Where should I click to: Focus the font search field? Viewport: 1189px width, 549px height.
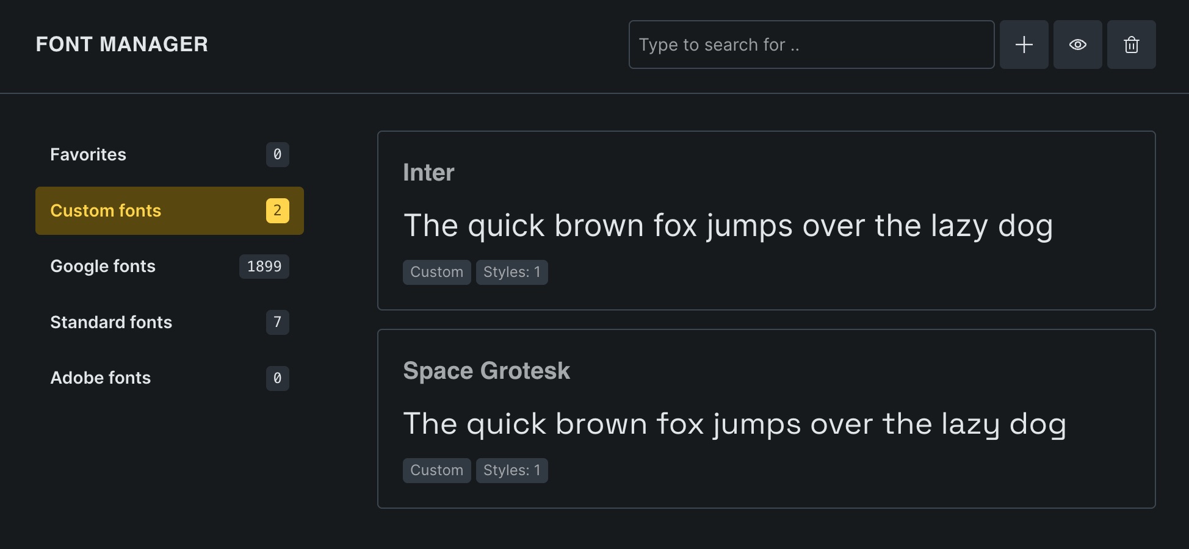pos(811,45)
